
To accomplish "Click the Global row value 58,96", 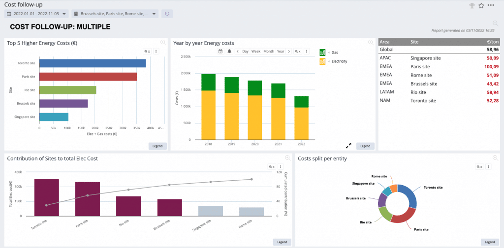I will pos(493,50).
